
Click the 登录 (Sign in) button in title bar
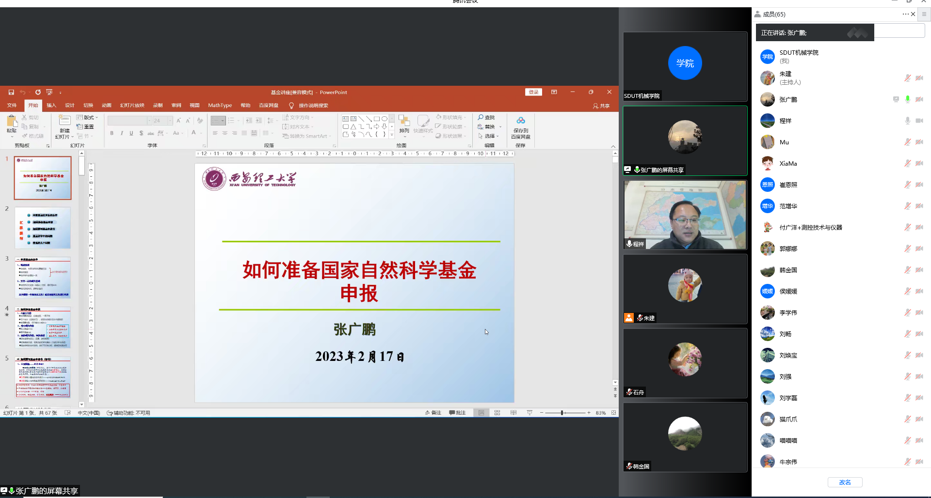(533, 92)
